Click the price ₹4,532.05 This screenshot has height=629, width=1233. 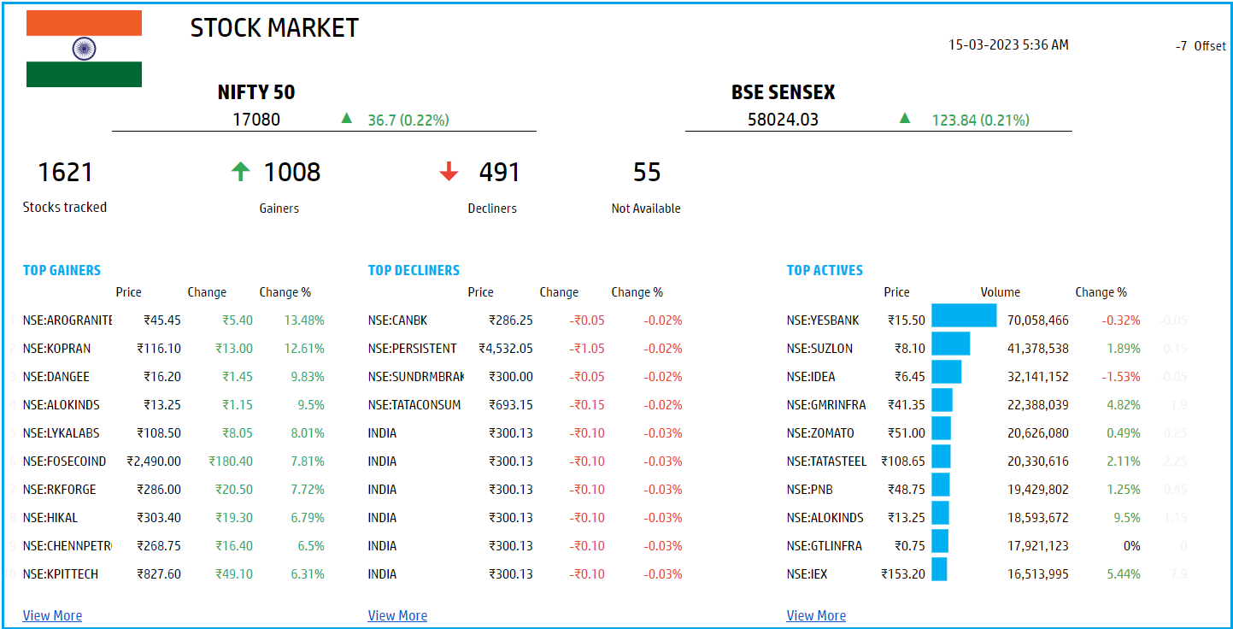click(x=506, y=349)
